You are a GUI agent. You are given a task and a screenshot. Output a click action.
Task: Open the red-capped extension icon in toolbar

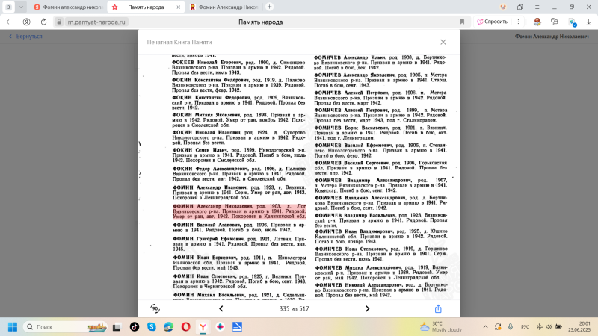click(537, 22)
